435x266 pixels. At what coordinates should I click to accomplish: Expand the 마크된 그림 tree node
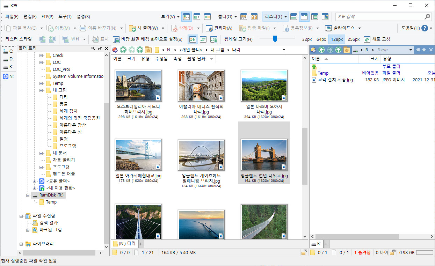point(28,230)
